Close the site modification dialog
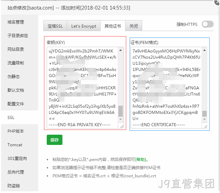Screen dimensions: 220x193 click(x=217, y=2)
